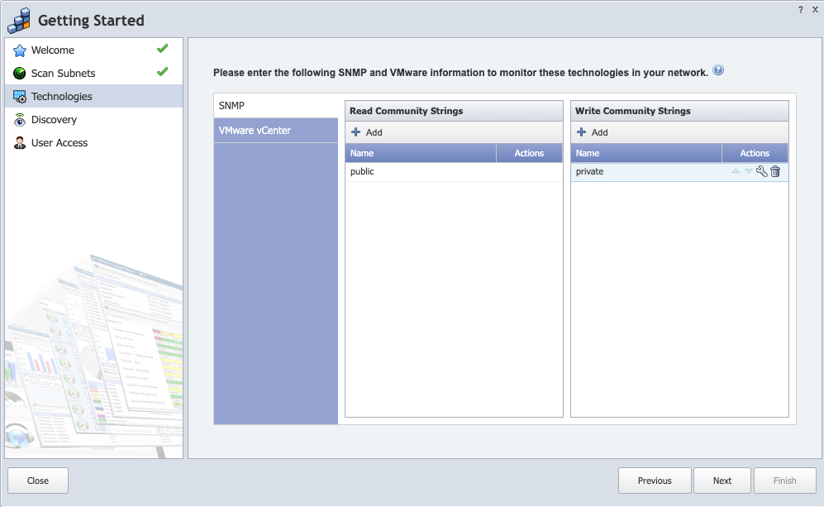Click the Finish button

tap(785, 481)
